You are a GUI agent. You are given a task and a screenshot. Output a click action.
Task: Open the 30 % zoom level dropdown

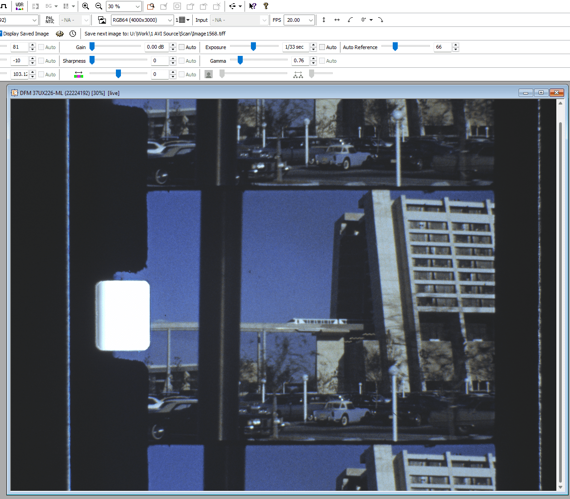[137, 6]
